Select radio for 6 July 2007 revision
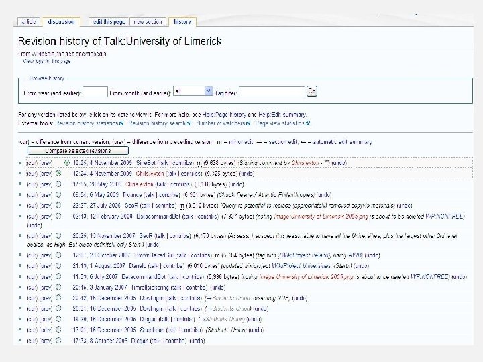Viewport: 483px width, 362px height. (58, 276)
